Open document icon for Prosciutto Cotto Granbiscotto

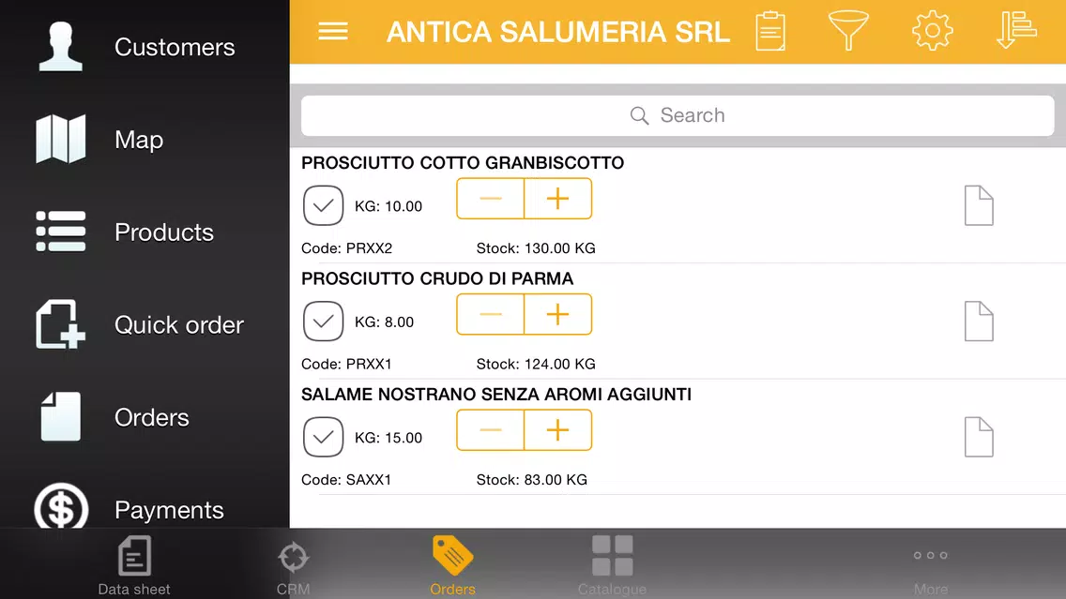[979, 205]
